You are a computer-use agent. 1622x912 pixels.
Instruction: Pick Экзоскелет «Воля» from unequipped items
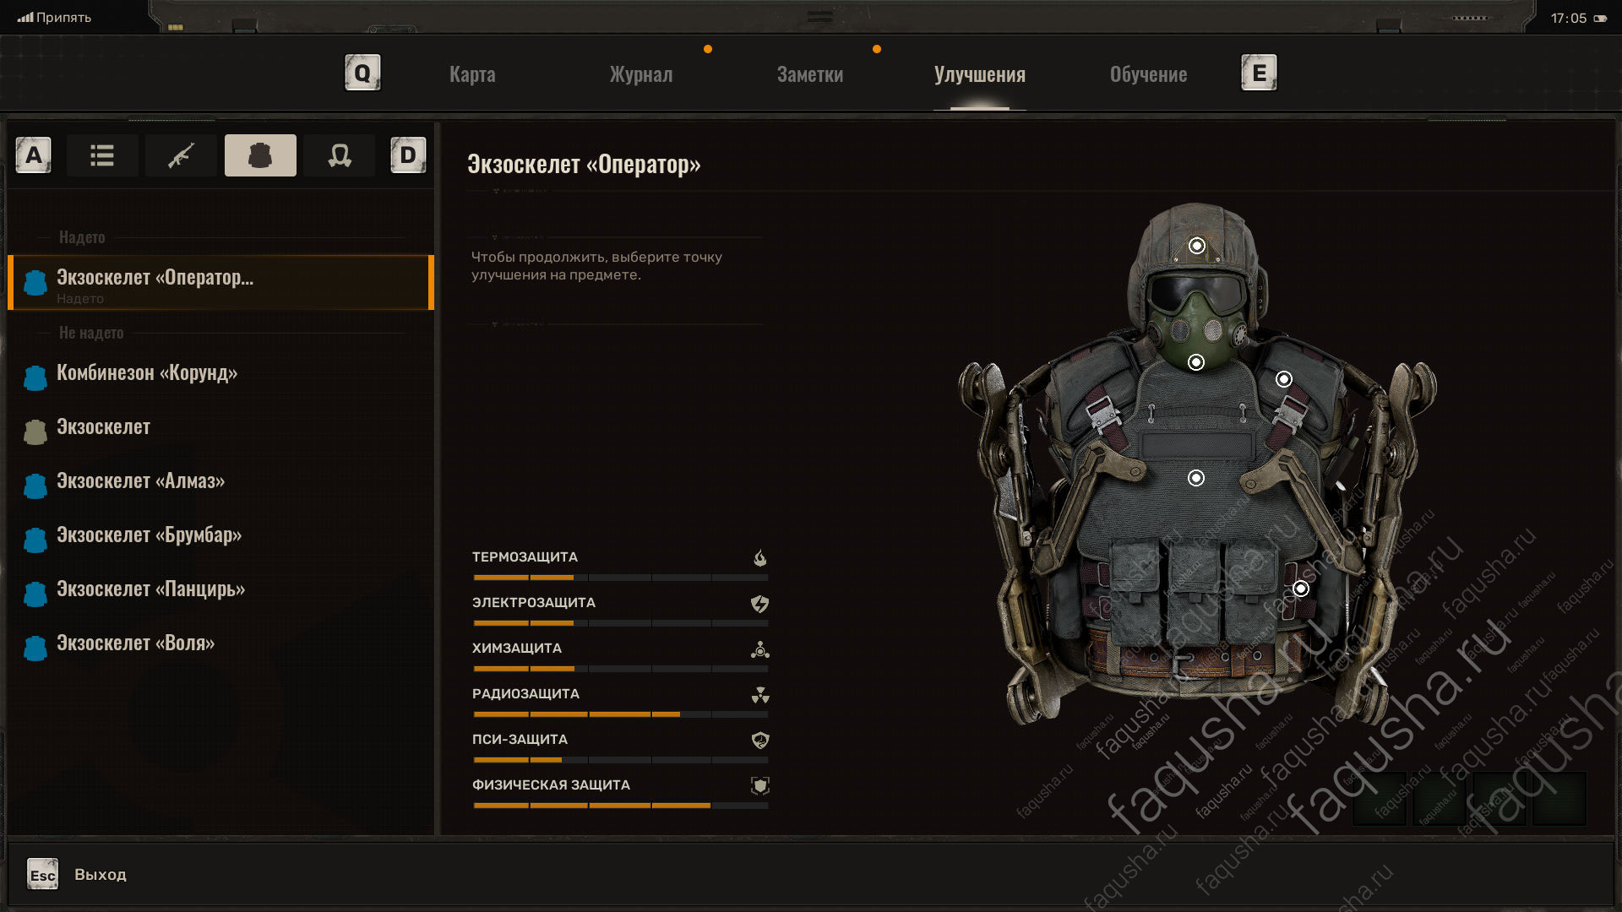[x=135, y=643]
